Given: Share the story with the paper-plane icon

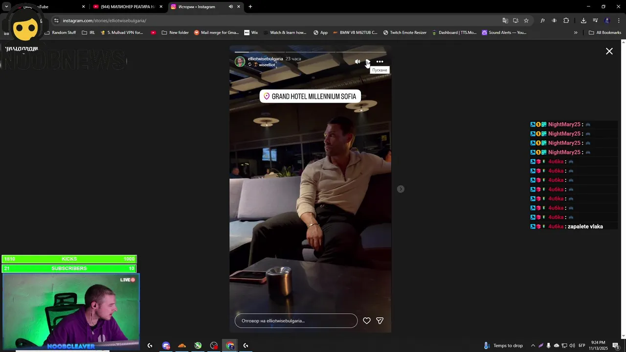Looking at the screenshot, I should pos(380,321).
